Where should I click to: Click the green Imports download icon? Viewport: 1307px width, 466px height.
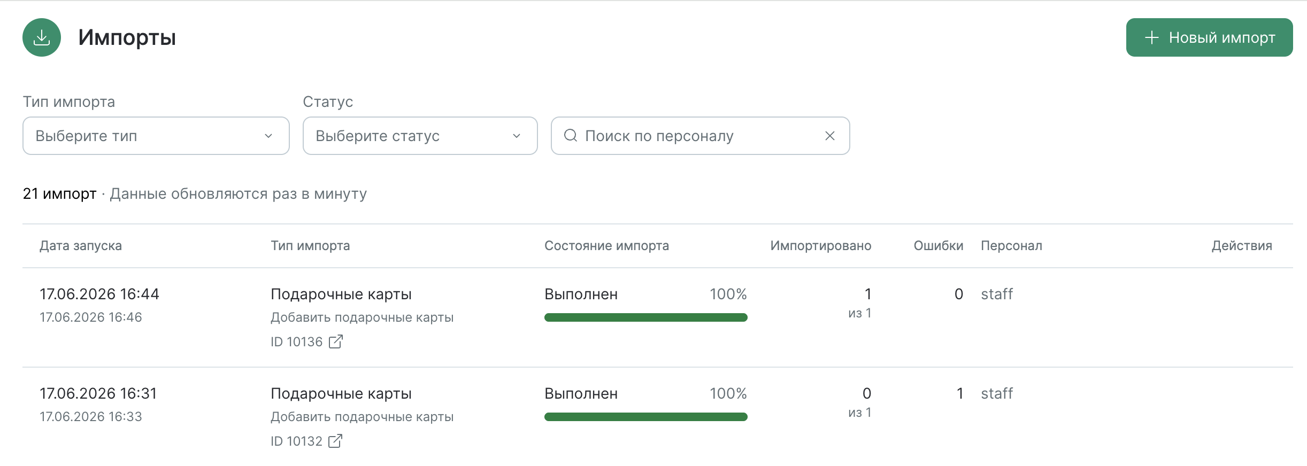42,37
